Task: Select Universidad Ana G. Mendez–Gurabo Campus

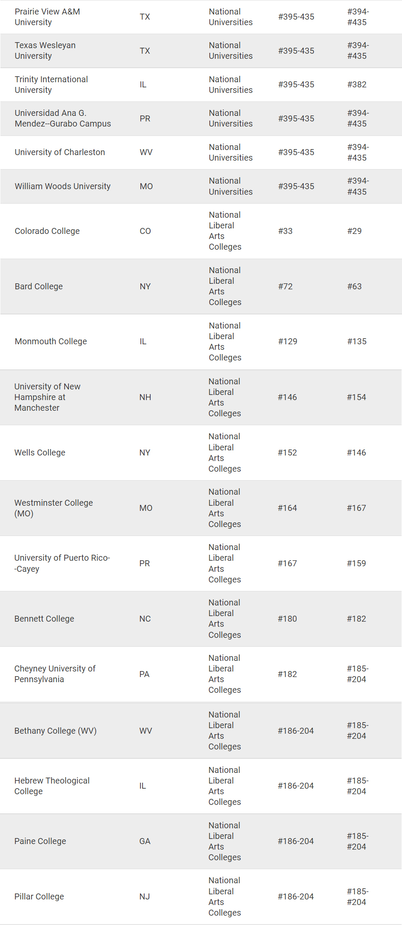Action: [63, 118]
